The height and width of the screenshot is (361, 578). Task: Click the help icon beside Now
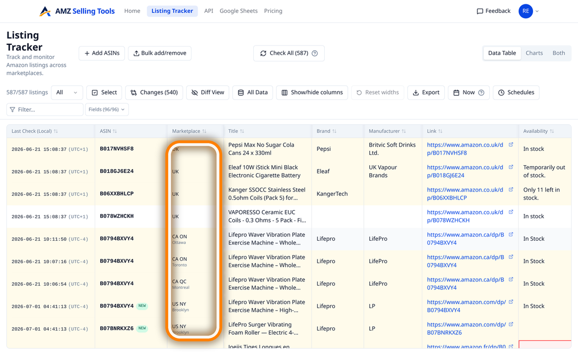point(481,93)
